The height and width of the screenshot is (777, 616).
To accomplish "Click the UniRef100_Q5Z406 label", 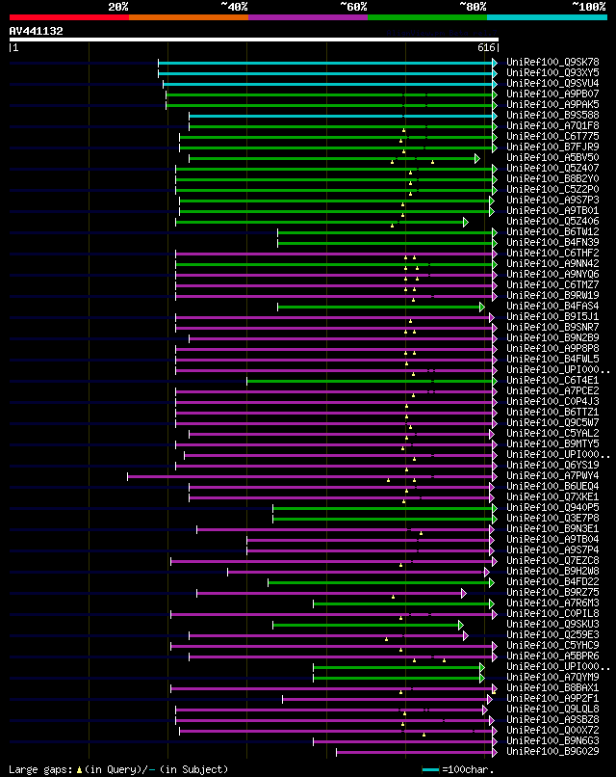I will click(x=552, y=222).
